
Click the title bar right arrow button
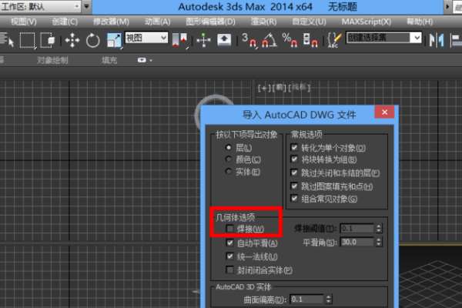click(x=447, y=6)
